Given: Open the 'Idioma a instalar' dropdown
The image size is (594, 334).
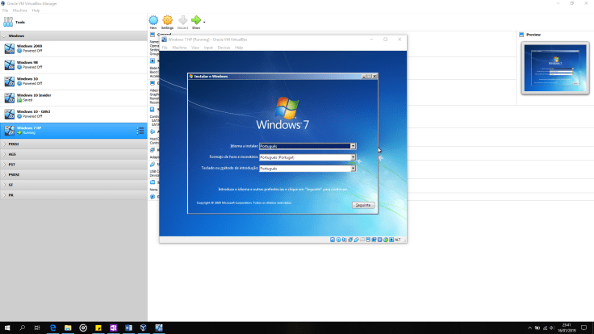Looking at the screenshot, I should [x=353, y=146].
